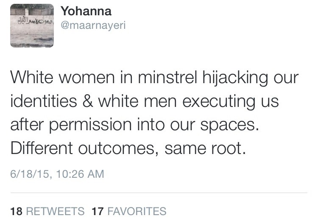This screenshot has height=224, width=318.
Task: Click the phrase 'executing us' in the tweet
Action: pyautogui.click(x=231, y=101)
